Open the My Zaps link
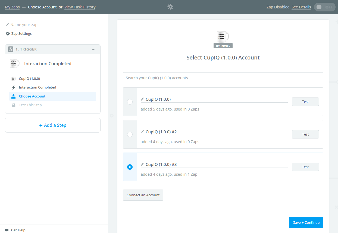338x233 pixels. tap(12, 7)
